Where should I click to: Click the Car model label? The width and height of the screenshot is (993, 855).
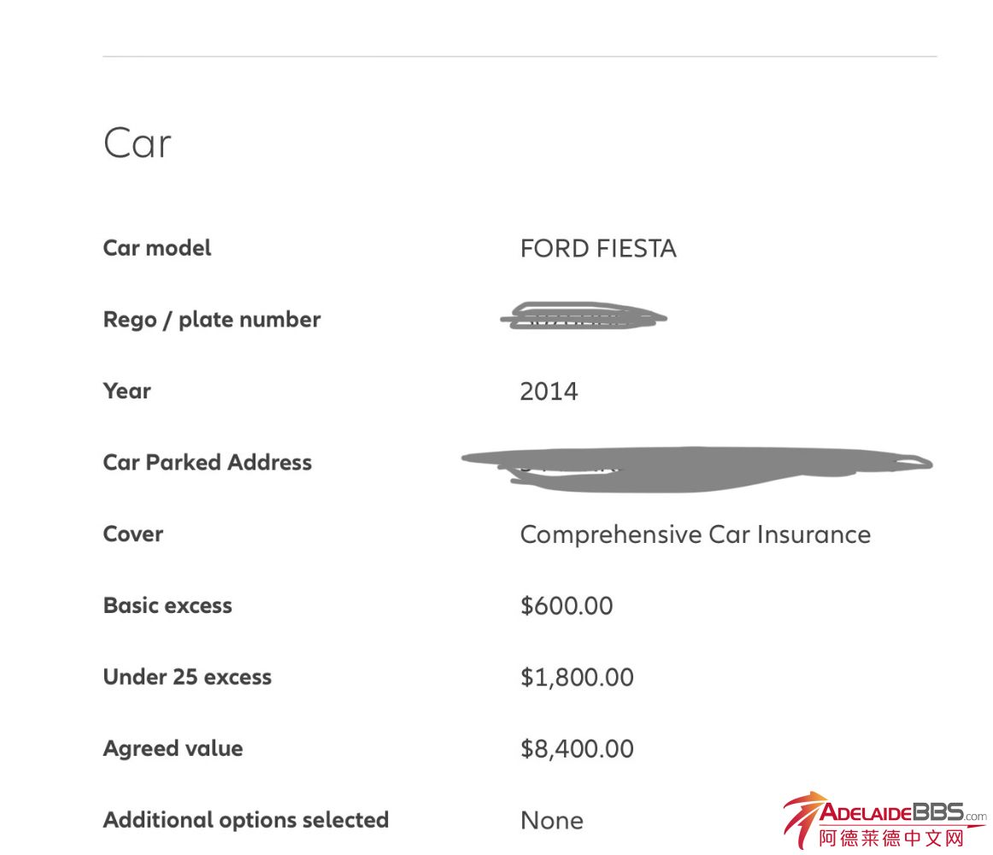157,248
